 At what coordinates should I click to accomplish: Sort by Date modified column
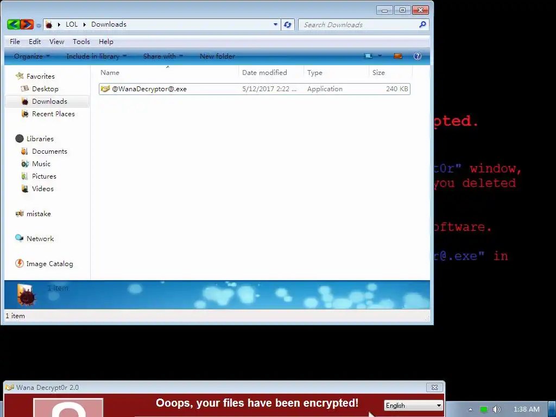click(x=271, y=72)
